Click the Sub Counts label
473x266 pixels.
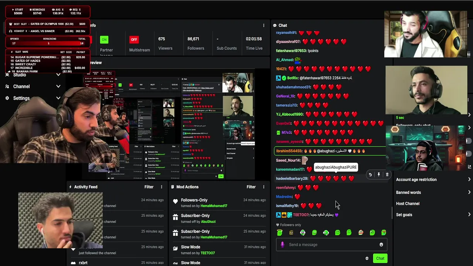click(x=227, y=48)
